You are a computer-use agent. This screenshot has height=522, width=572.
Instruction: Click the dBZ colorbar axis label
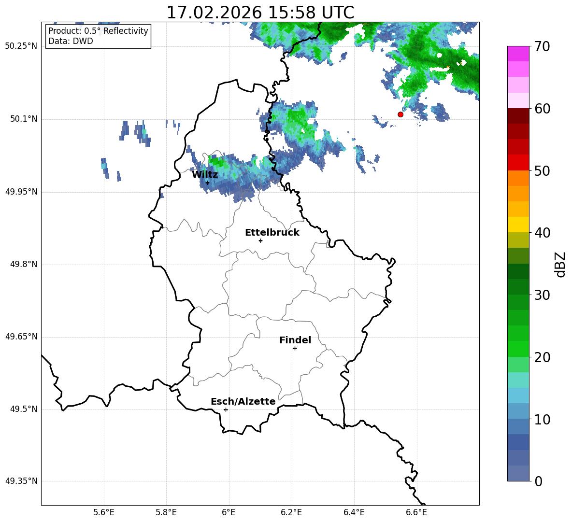560,264
